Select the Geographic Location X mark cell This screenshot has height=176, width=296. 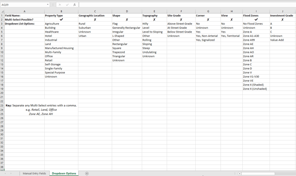pyautogui.click(x=95, y=20)
